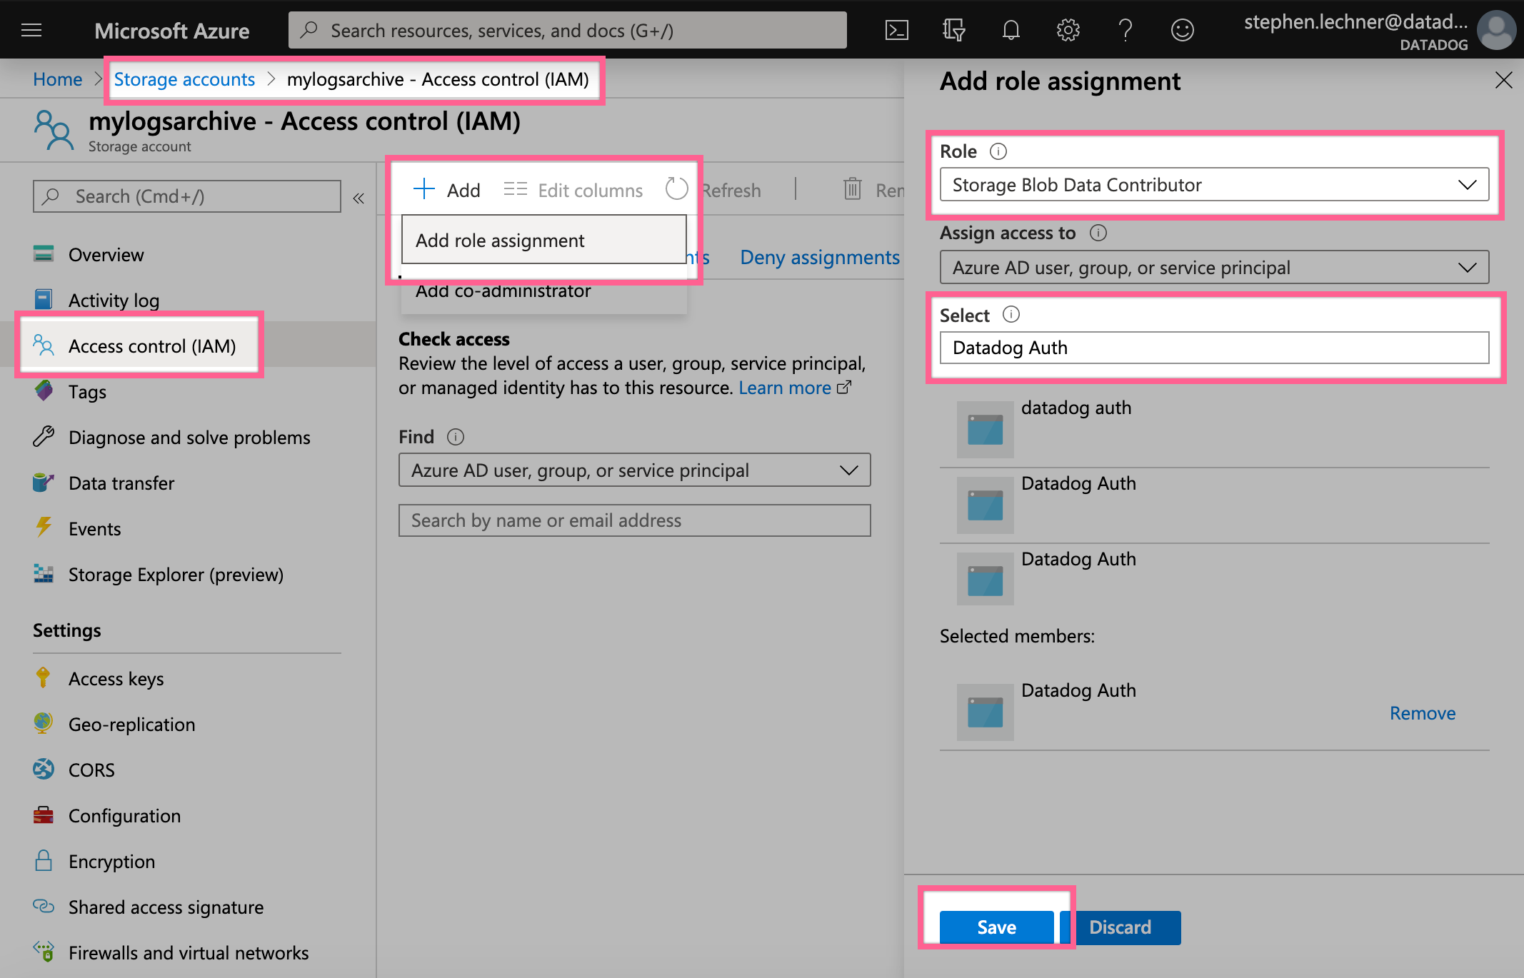Expand the Find type dropdown

point(634,470)
